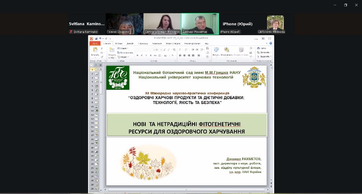The width and height of the screenshot is (362, 194).
Task: Toggle Underline formatting in Font group
Action: pos(145,56)
